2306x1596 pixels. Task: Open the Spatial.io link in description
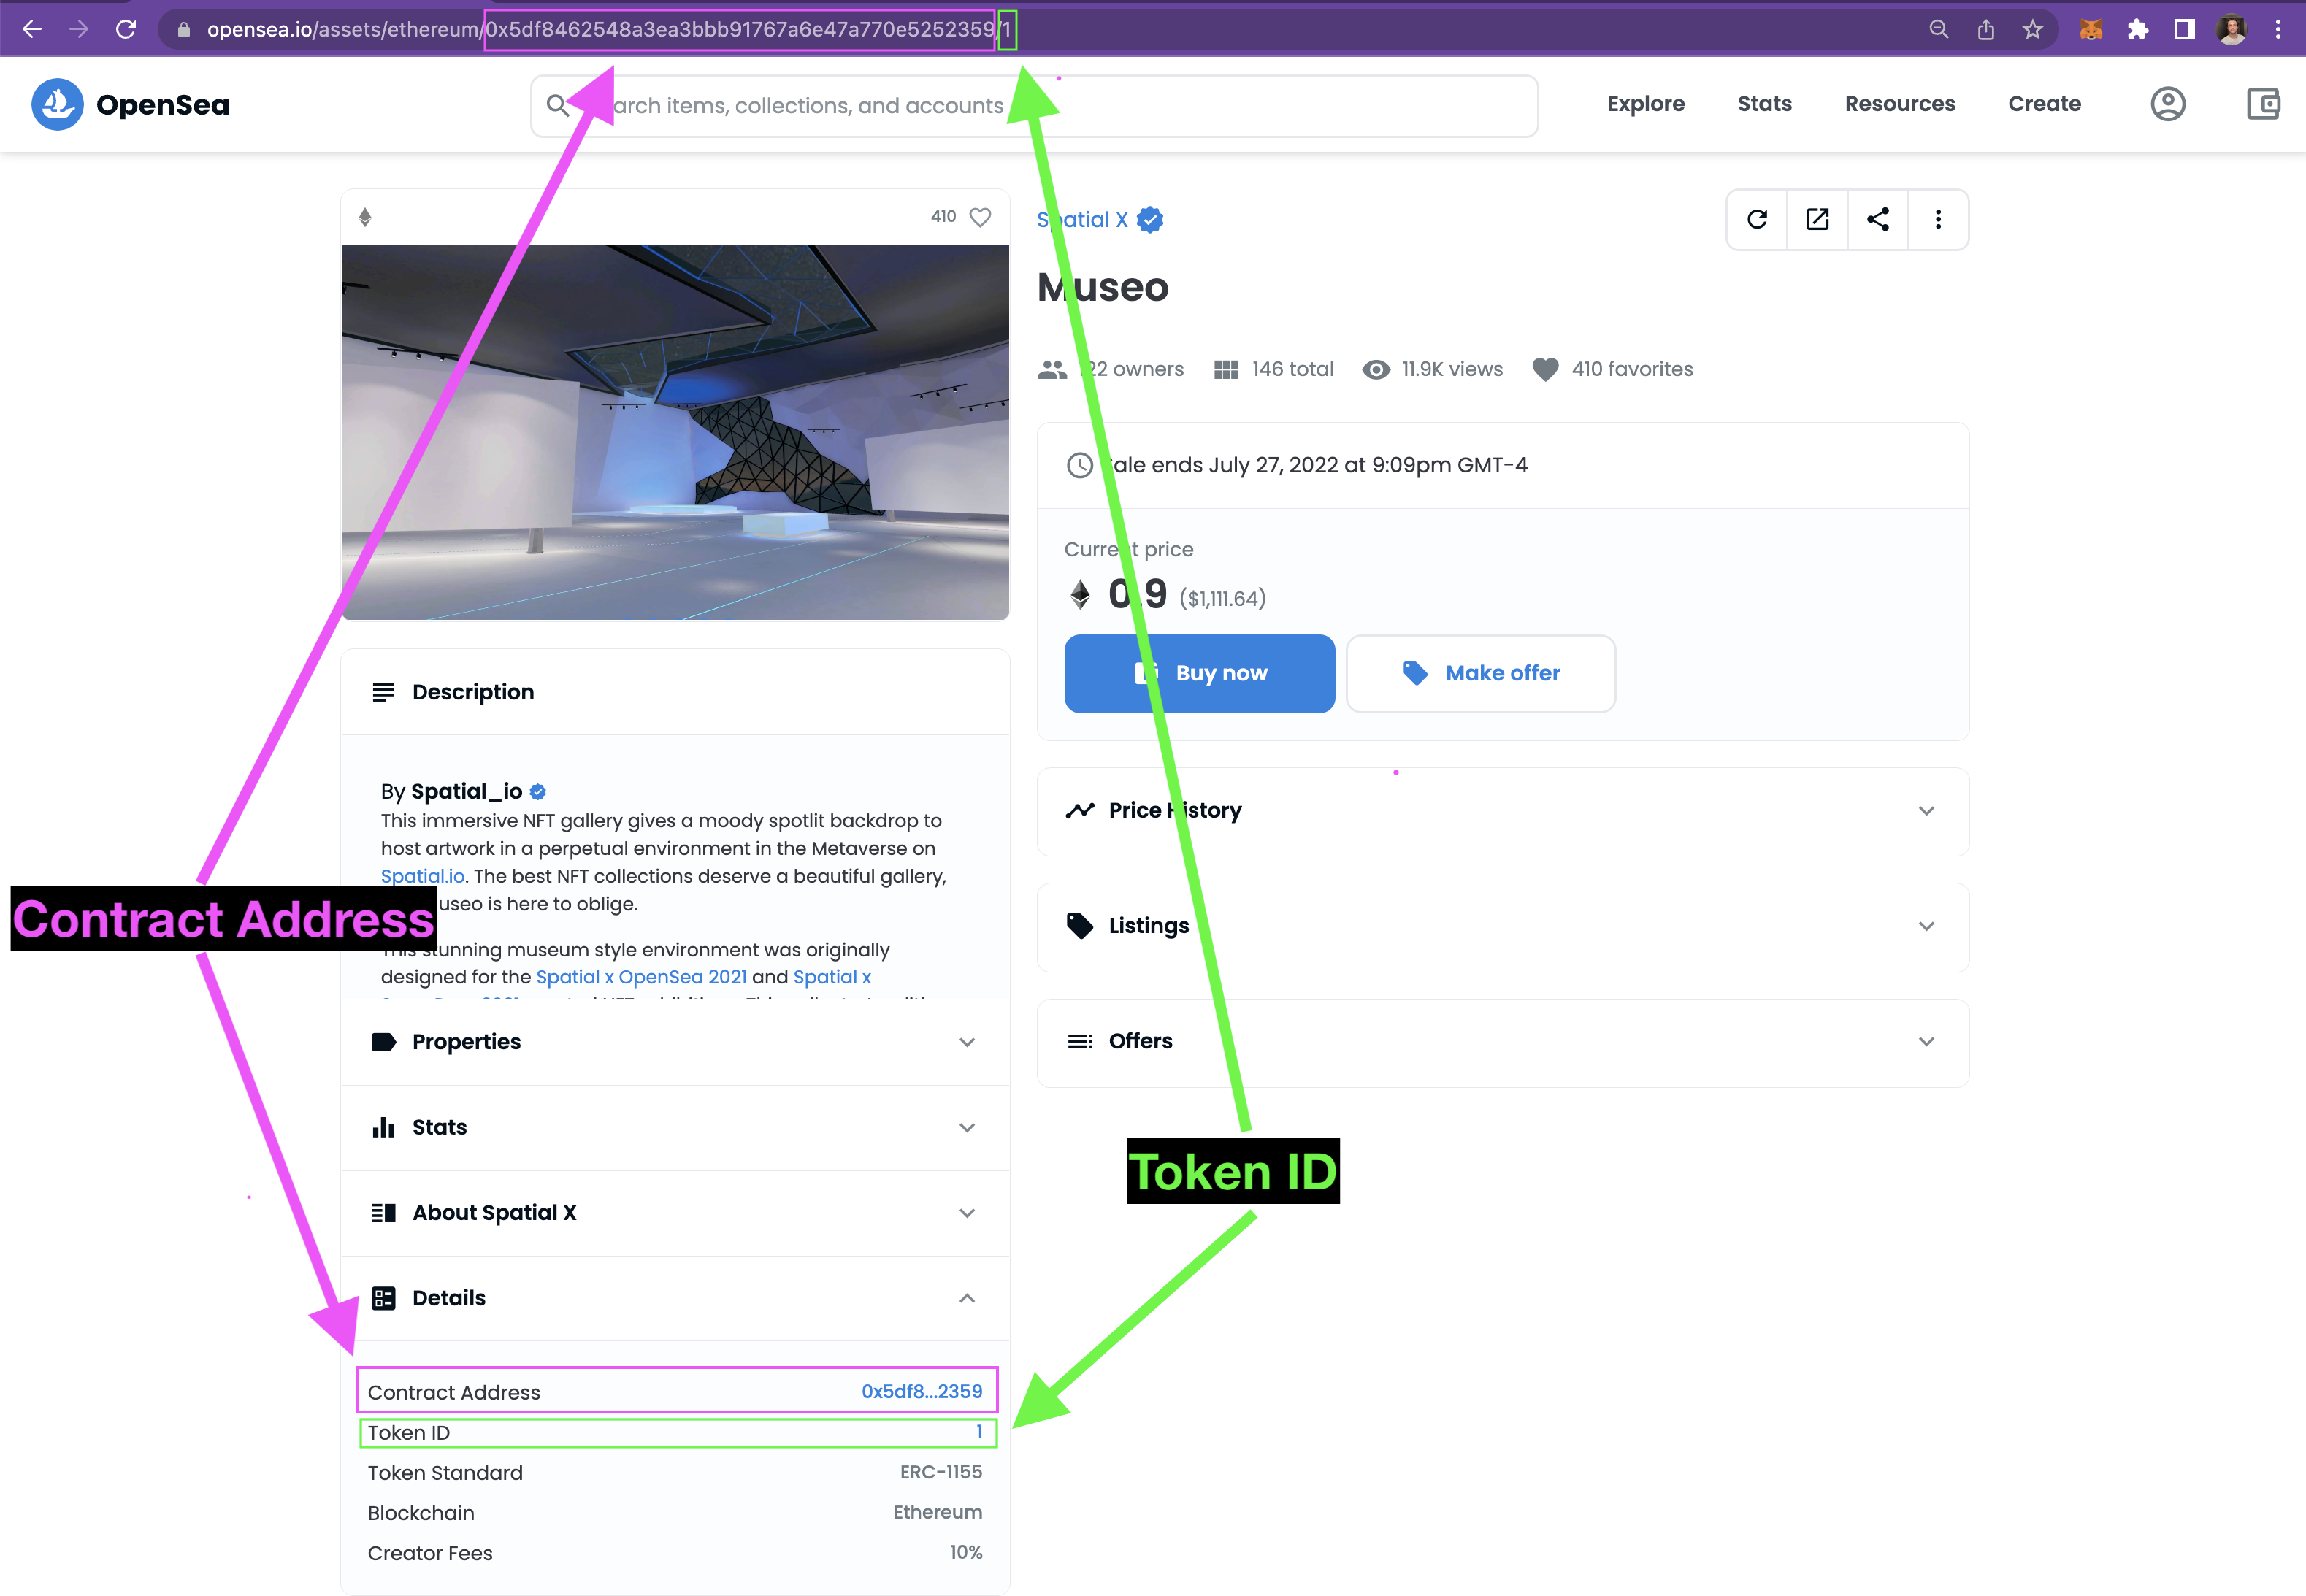(x=422, y=876)
